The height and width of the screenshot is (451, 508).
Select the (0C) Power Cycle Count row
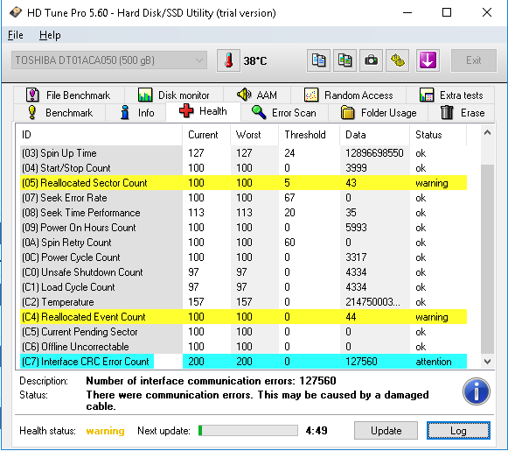pos(243,257)
